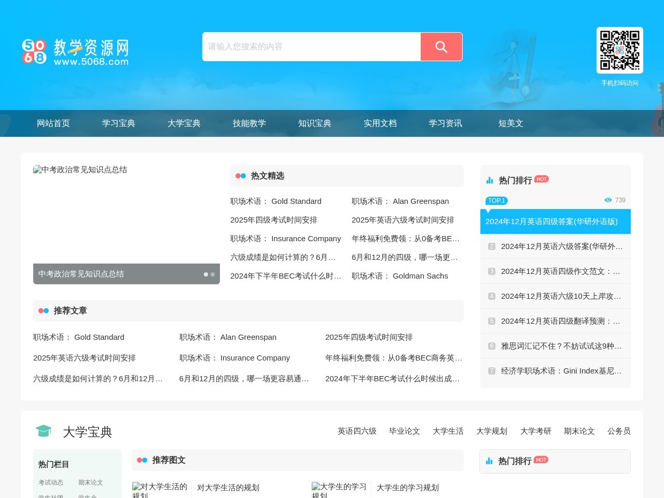Click the HOT badge next to 热门排行
The height and width of the screenshot is (498, 664).
pyautogui.click(x=541, y=179)
